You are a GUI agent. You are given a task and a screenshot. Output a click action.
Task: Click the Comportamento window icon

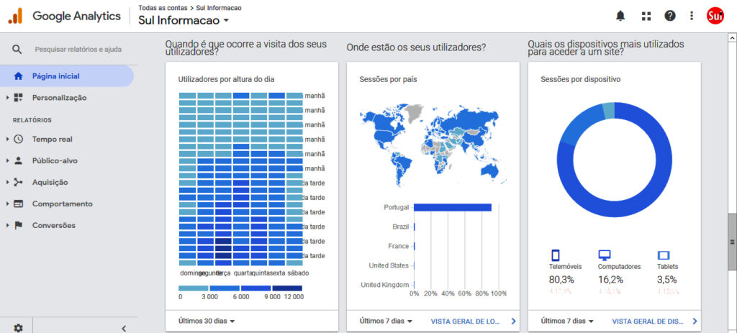[x=18, y=204]
